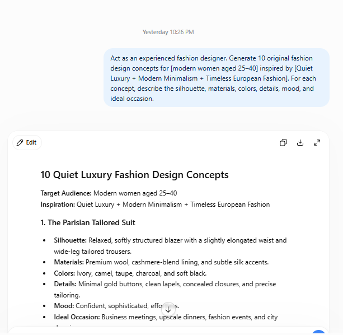Click the 'Silhouette:' bullet label
Screen dimensions: 343x335
[x=70, y=240]
